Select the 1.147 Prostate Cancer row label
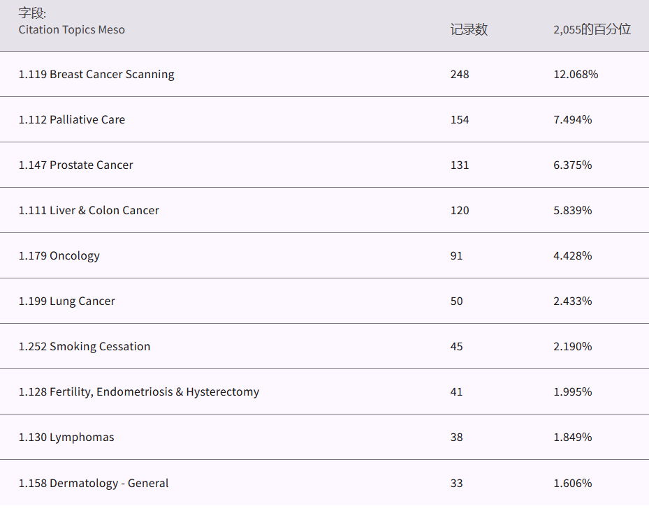Image resolution: width=649 pixels, height=508 pixels. pyautogui.click(x=75, y=165)
